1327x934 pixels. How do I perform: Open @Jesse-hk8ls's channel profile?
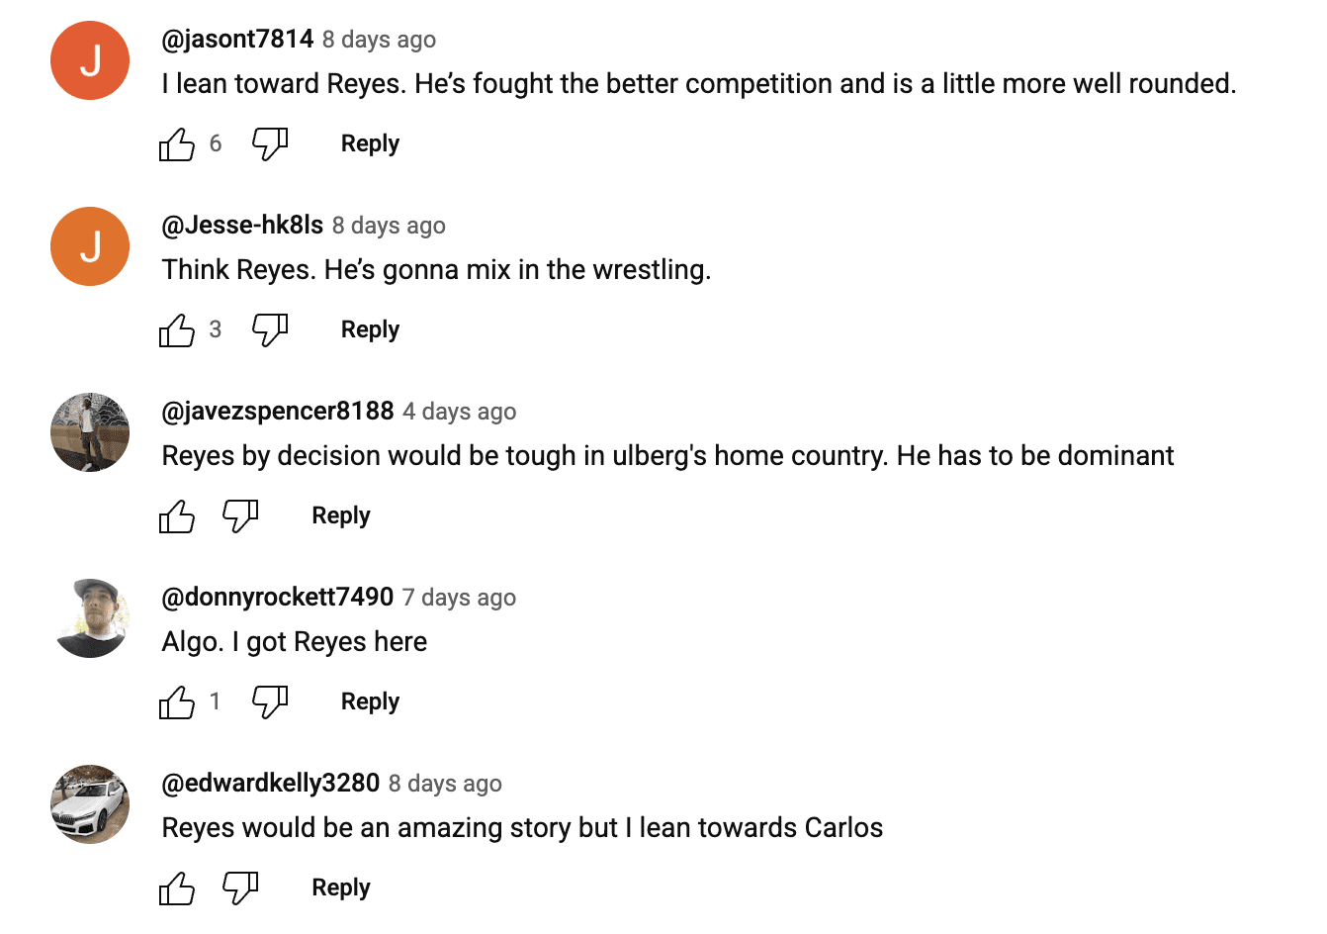pos(241,226)
